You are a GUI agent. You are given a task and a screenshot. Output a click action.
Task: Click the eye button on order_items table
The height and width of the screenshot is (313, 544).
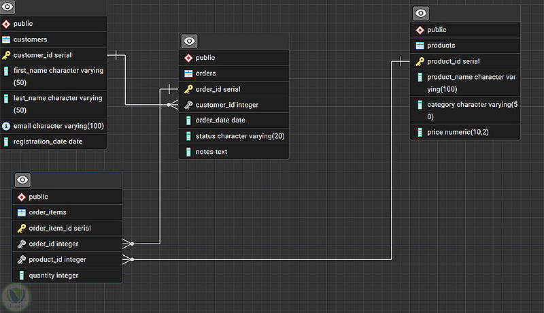pos(22,180)
